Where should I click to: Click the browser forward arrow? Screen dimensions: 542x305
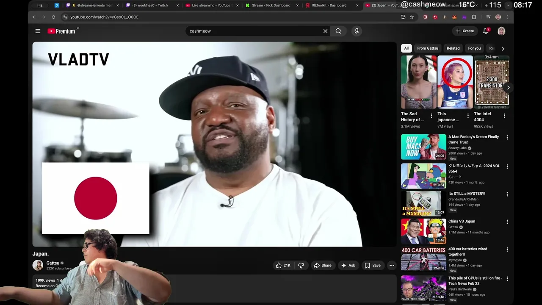pos(44,17)
